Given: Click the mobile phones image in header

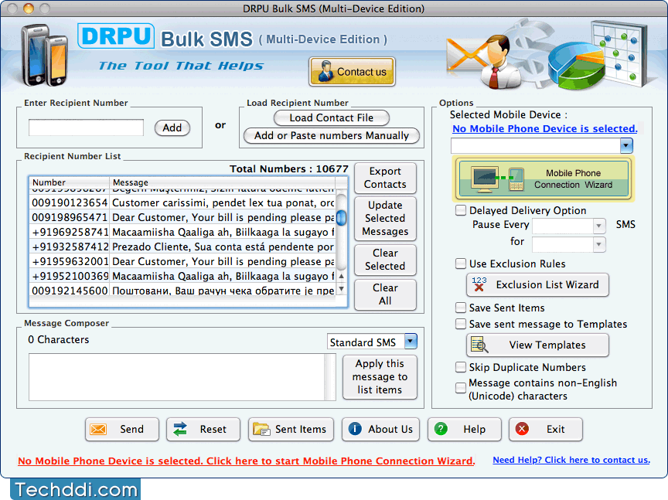Looking at the screenshot, I should (45, 55).
